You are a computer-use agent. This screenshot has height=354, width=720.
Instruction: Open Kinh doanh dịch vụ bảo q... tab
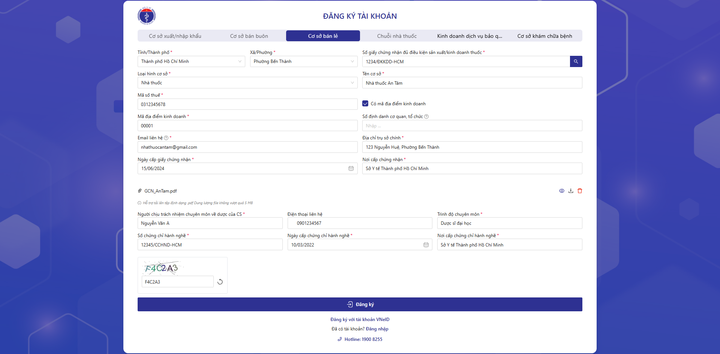click(x=469, y=36)
